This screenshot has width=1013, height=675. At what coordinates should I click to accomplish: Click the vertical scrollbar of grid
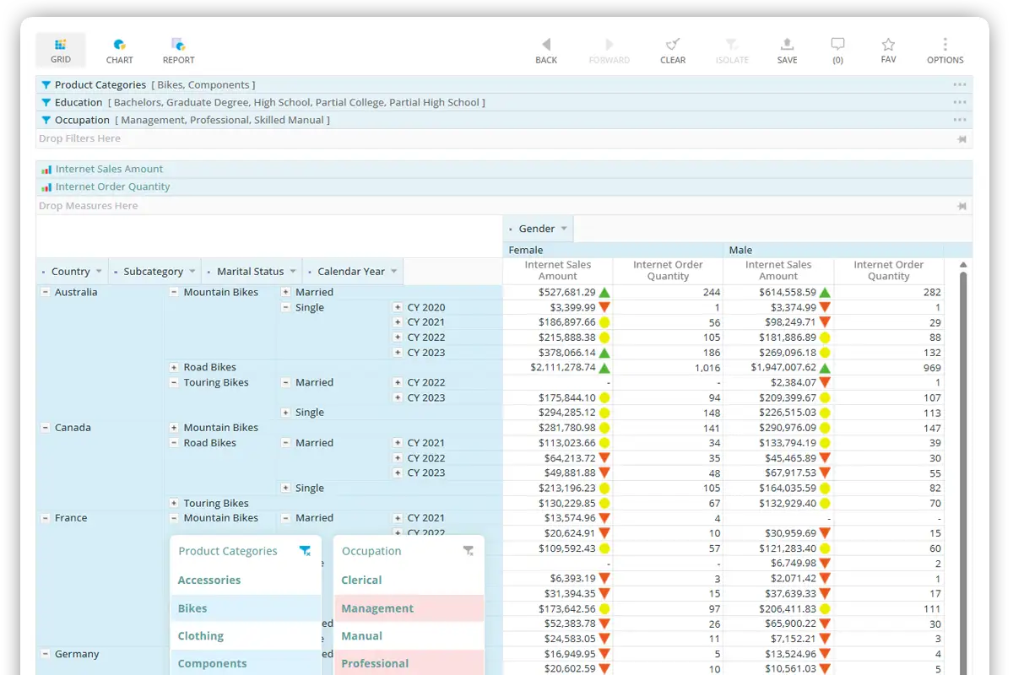point(963,472)
